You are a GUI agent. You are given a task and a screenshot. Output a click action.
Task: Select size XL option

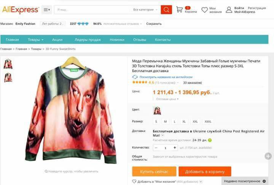(x=184, y=121)
